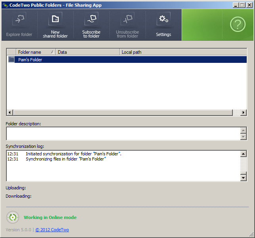Image resolution: width=255 pixels, height=238 pixels.
Task: Click Unsubscribe from folder icon
Action: [127, 25]
